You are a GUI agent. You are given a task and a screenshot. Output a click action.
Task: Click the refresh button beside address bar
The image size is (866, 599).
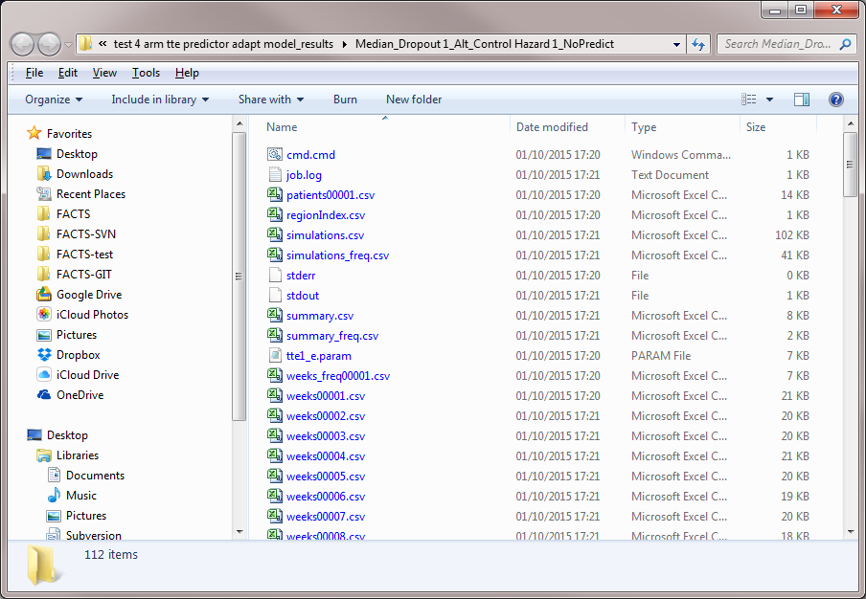click(x=698, y=44)
